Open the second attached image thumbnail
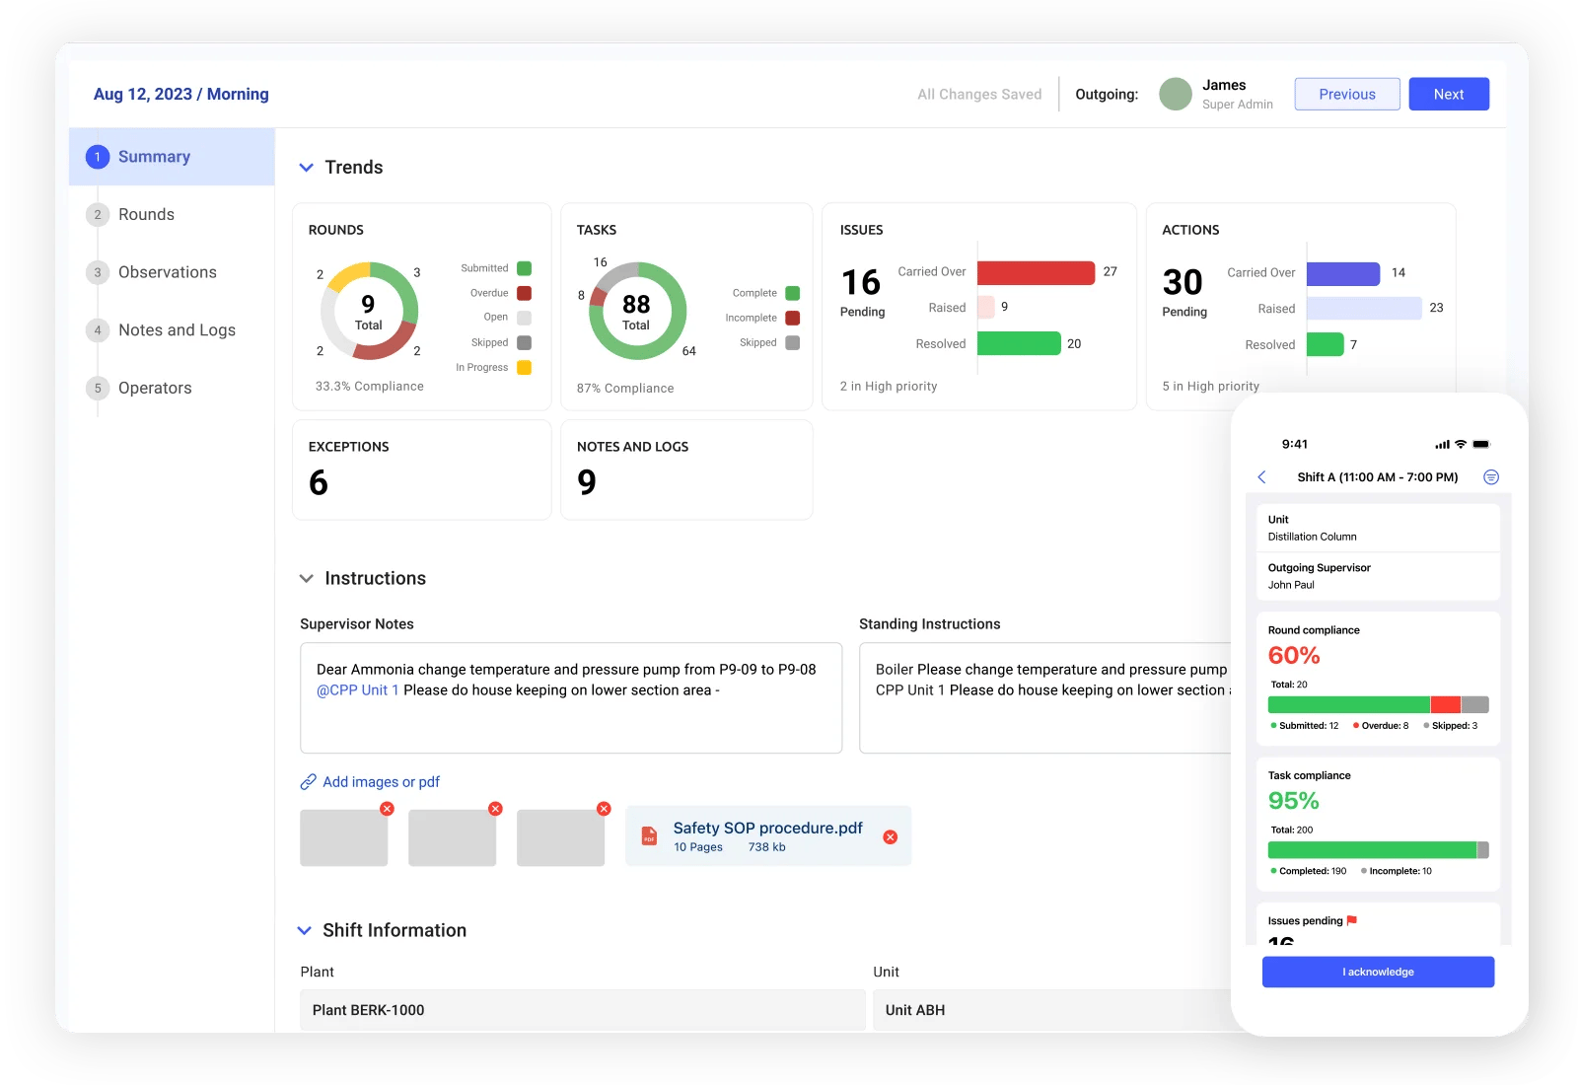This screenshot has height=1085, width=1578. (x=452, y=838)
